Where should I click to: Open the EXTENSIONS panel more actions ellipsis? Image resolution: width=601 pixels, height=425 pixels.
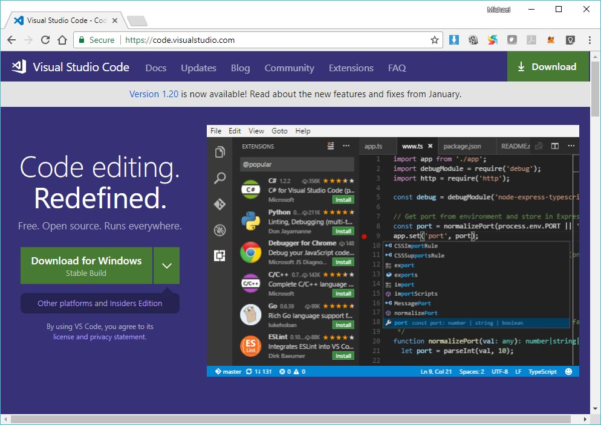coord(346,145)
